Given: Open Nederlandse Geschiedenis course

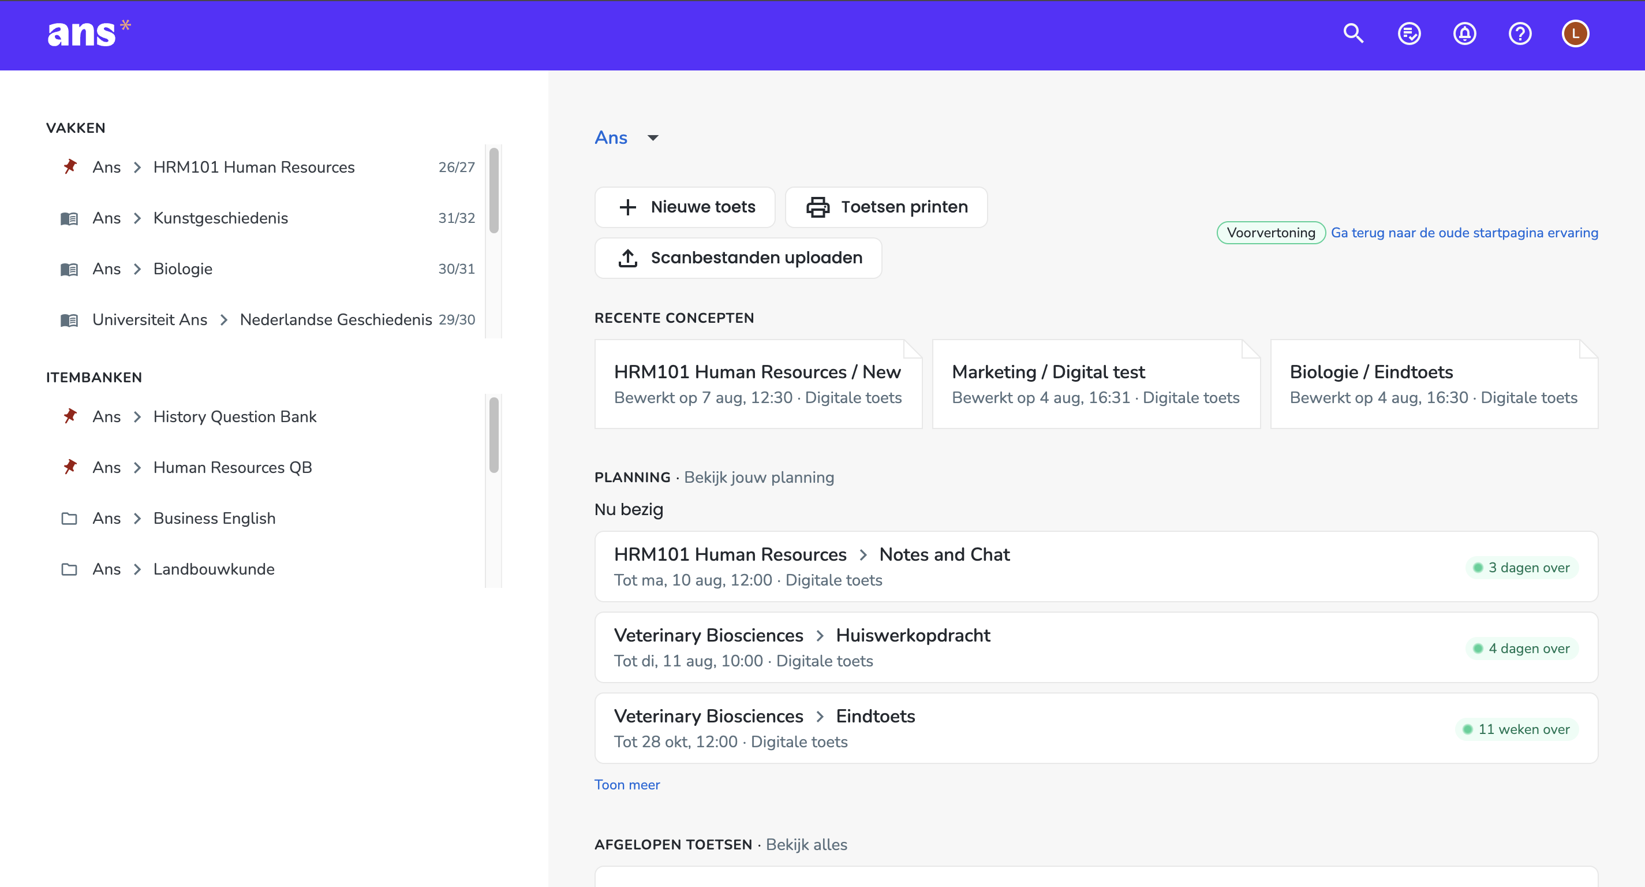Looking at the screenshot, I should click(x=336, y=319).
